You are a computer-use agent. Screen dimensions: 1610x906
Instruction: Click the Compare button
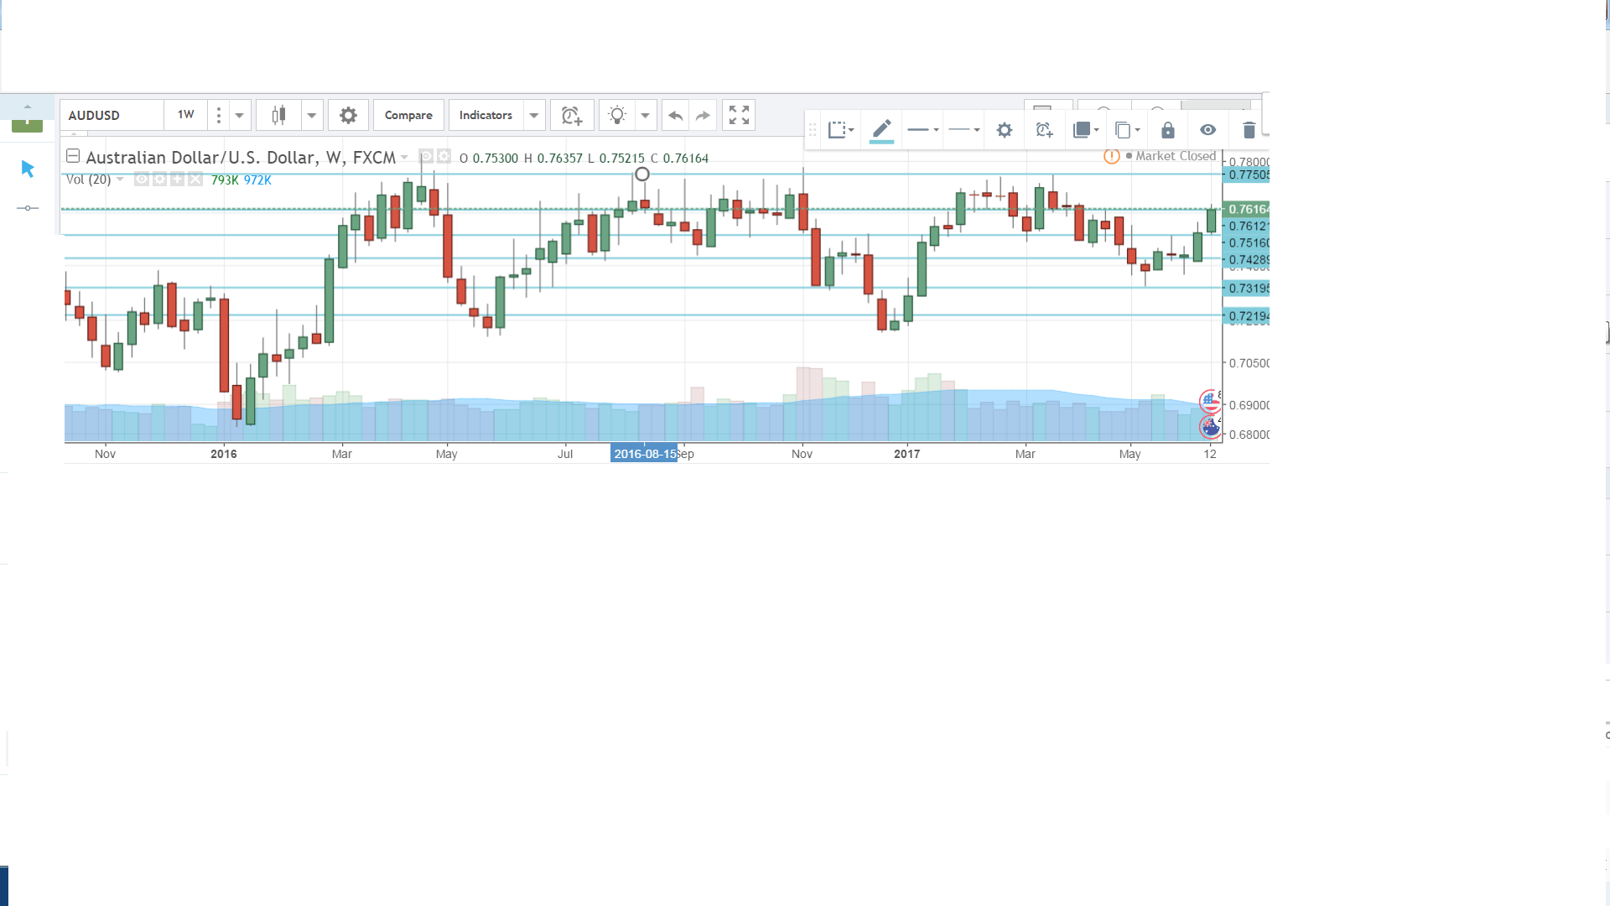coord(408,115)
